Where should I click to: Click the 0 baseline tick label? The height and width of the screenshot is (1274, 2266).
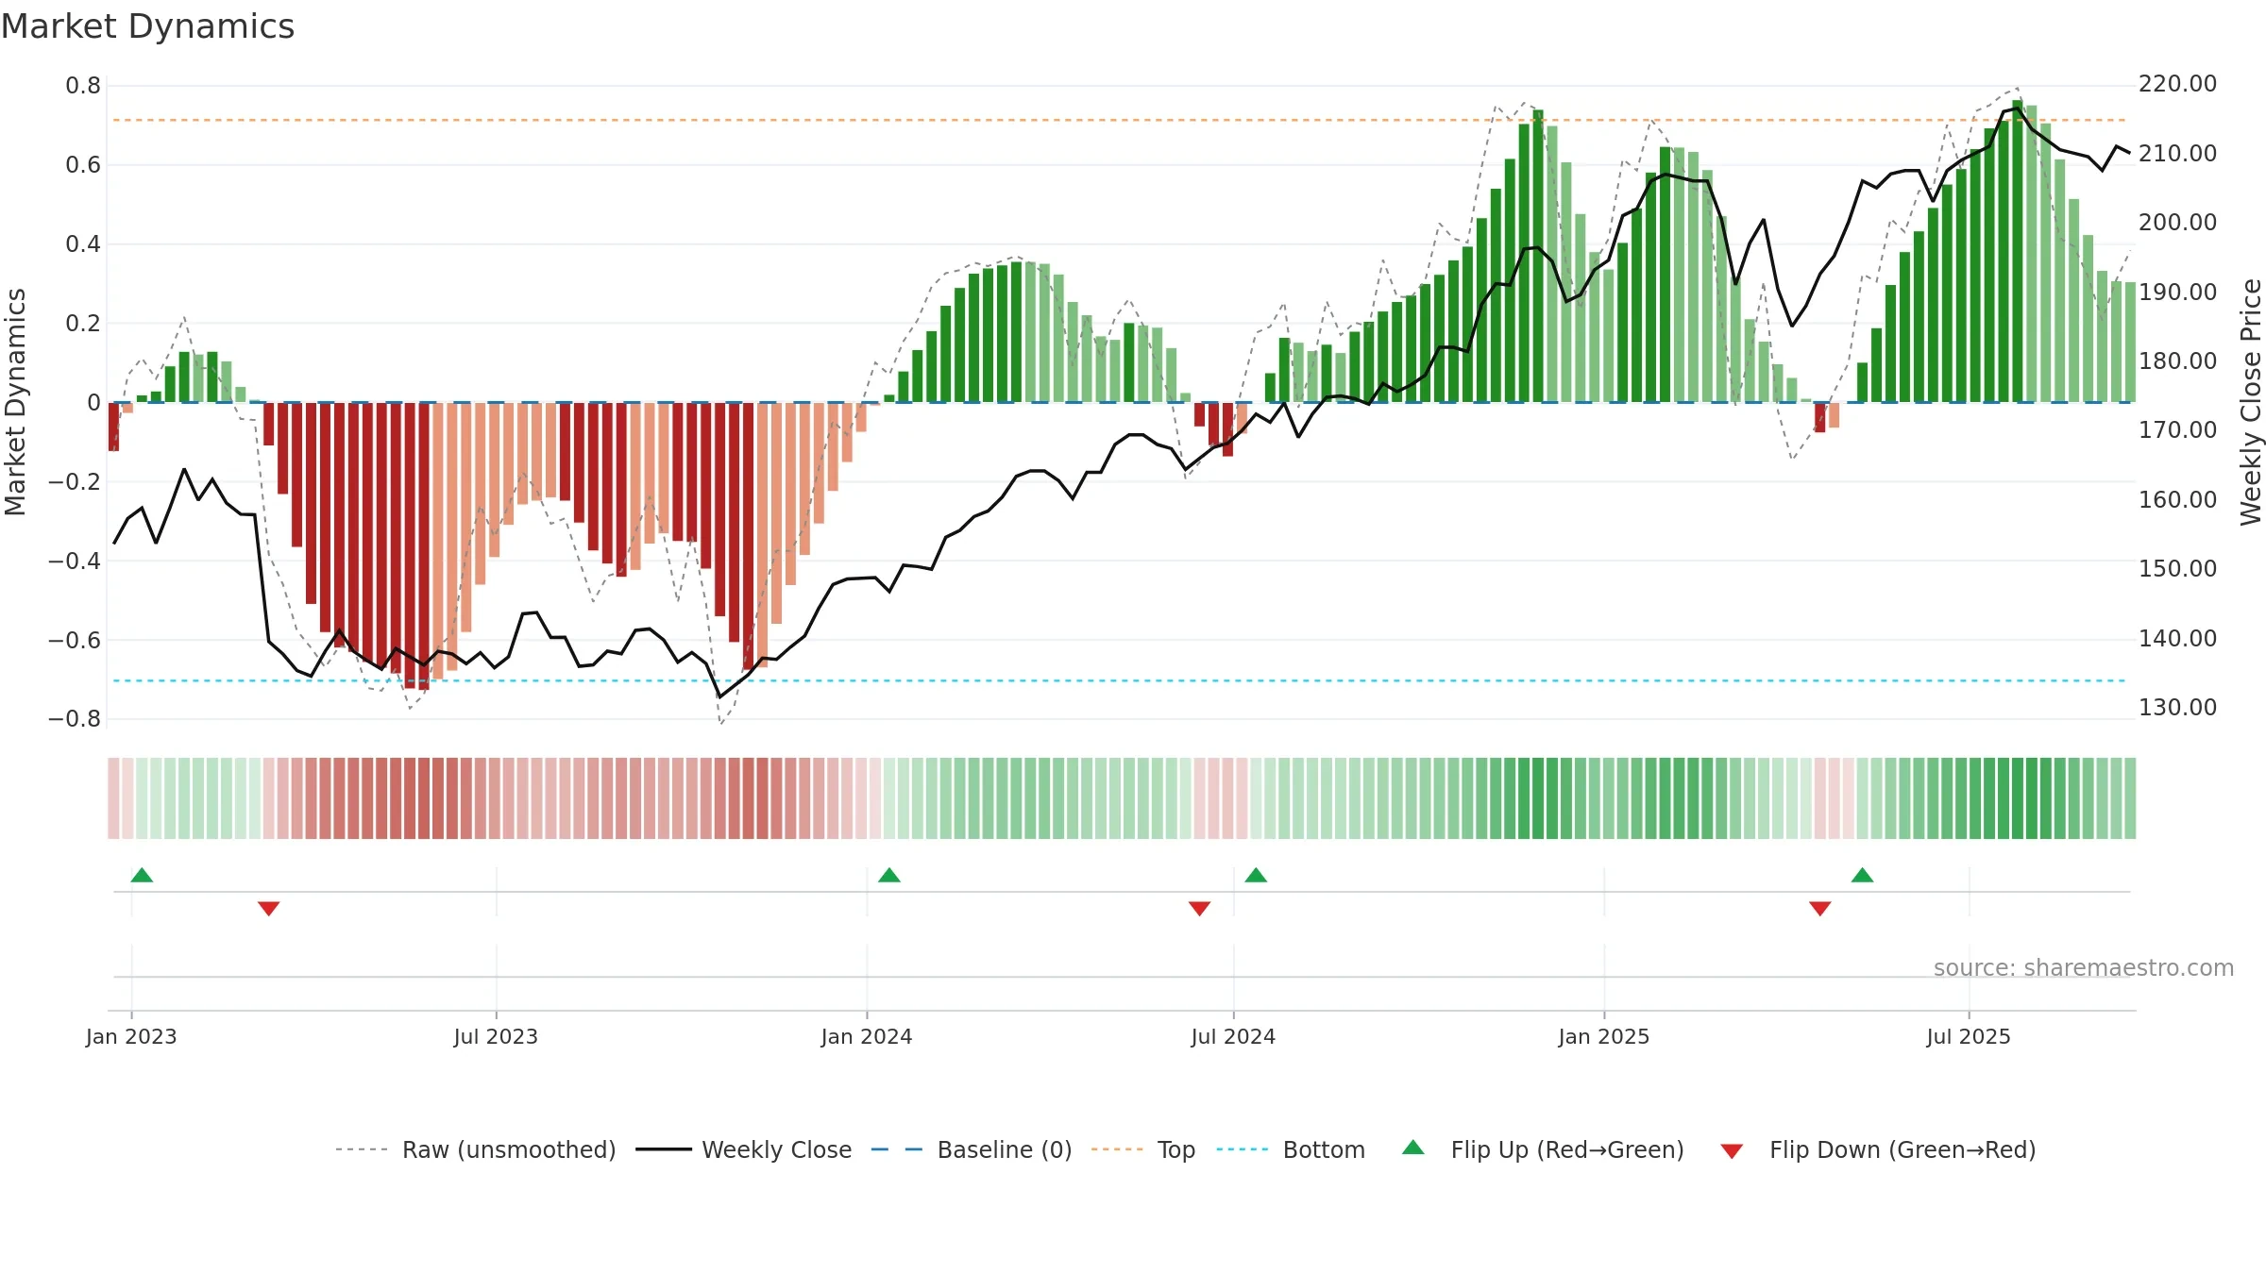click(x=93, y=403)
